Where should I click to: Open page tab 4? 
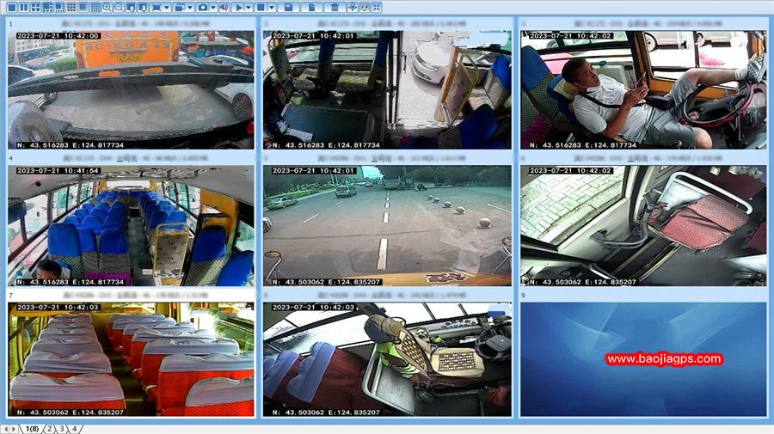(x=74, y=428)
